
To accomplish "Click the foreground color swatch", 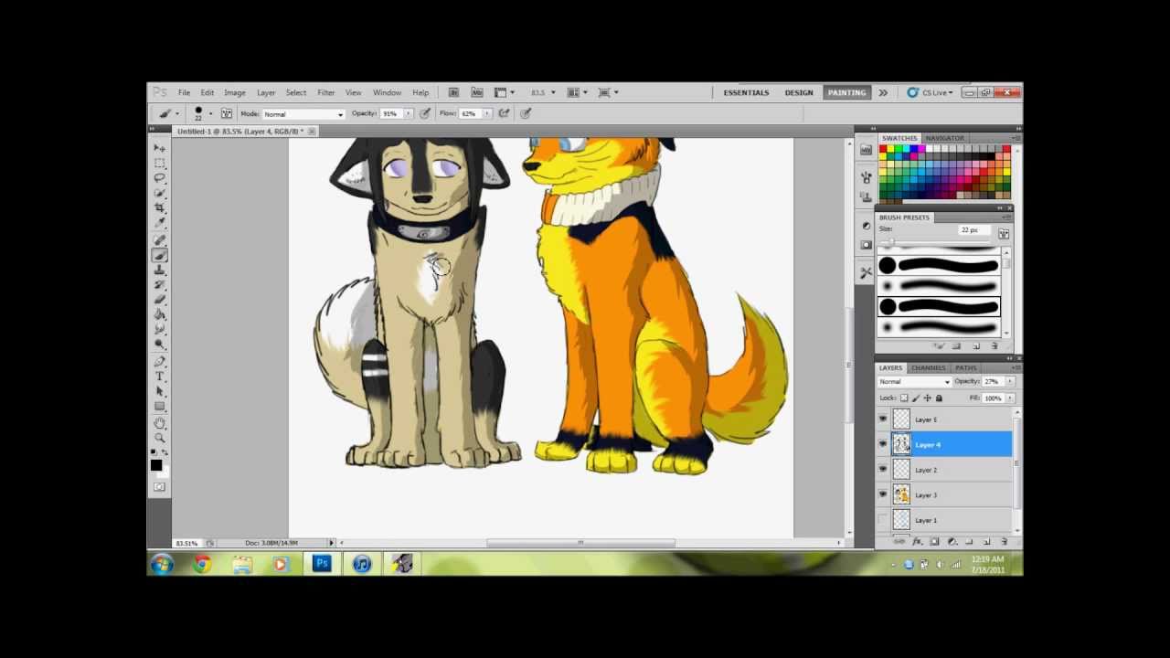I will 156,465.
